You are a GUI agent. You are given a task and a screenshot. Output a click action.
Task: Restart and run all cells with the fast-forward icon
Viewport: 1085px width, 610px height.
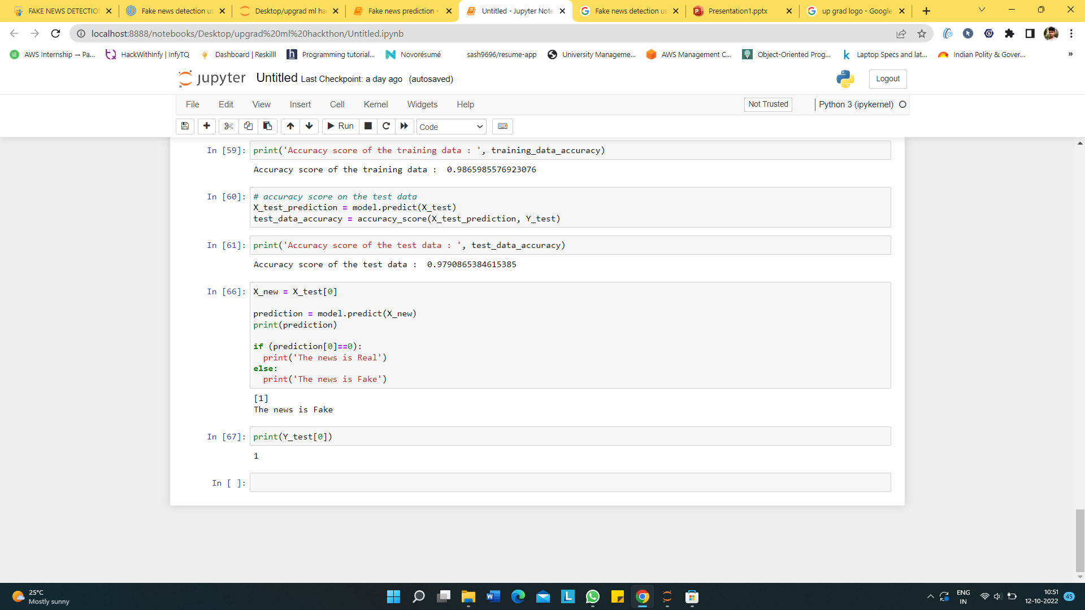coord(404,126)
